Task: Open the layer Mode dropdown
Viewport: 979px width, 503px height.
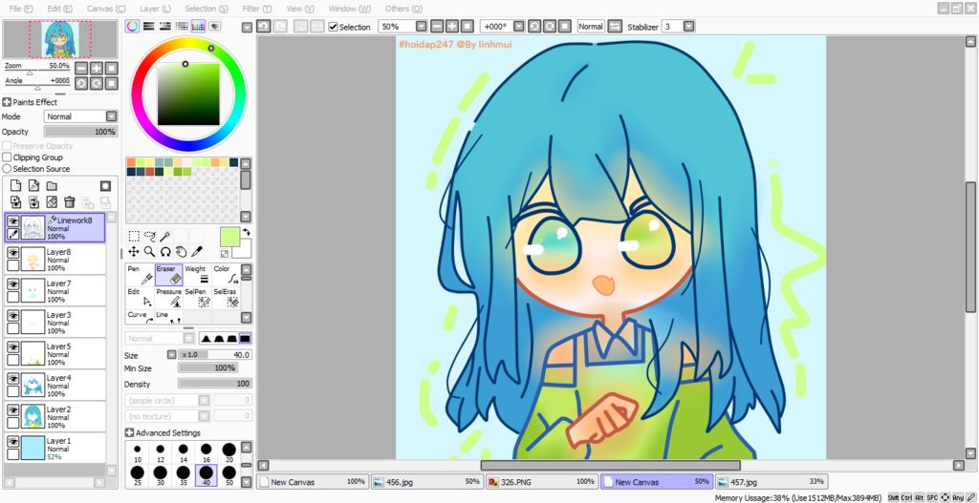Action: click(x=111, y=116)
